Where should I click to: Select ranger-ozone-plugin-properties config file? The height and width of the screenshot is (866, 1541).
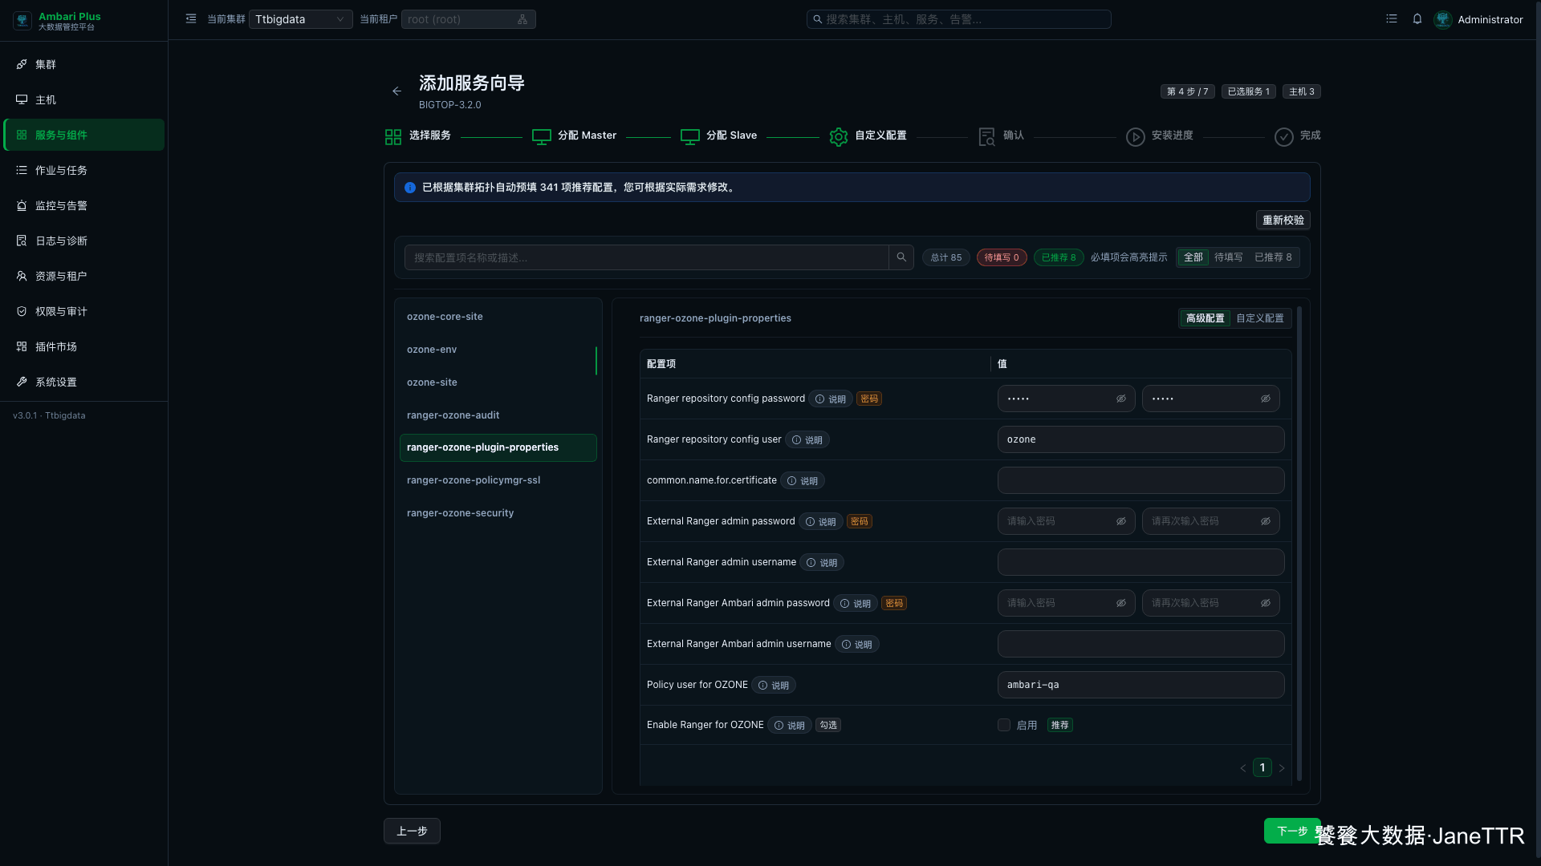498,447
